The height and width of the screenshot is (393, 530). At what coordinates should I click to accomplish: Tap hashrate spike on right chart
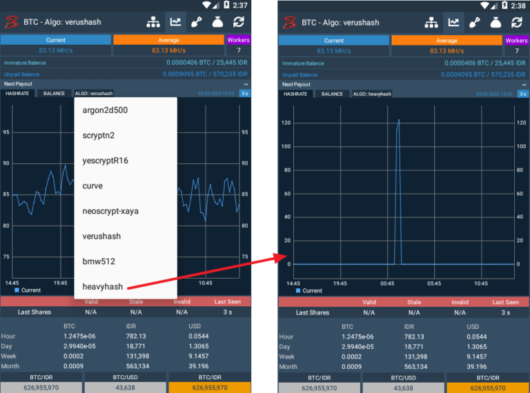pyautogui.click(x=398, y=192)
